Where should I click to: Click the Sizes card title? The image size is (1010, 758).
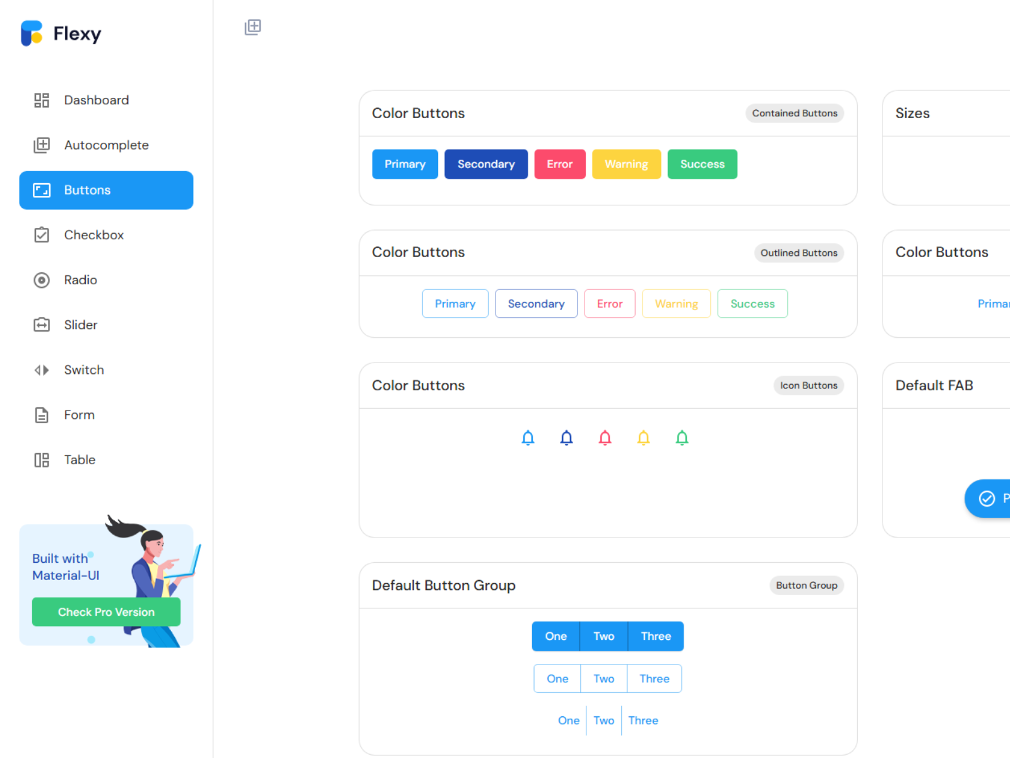pos(913,113)
